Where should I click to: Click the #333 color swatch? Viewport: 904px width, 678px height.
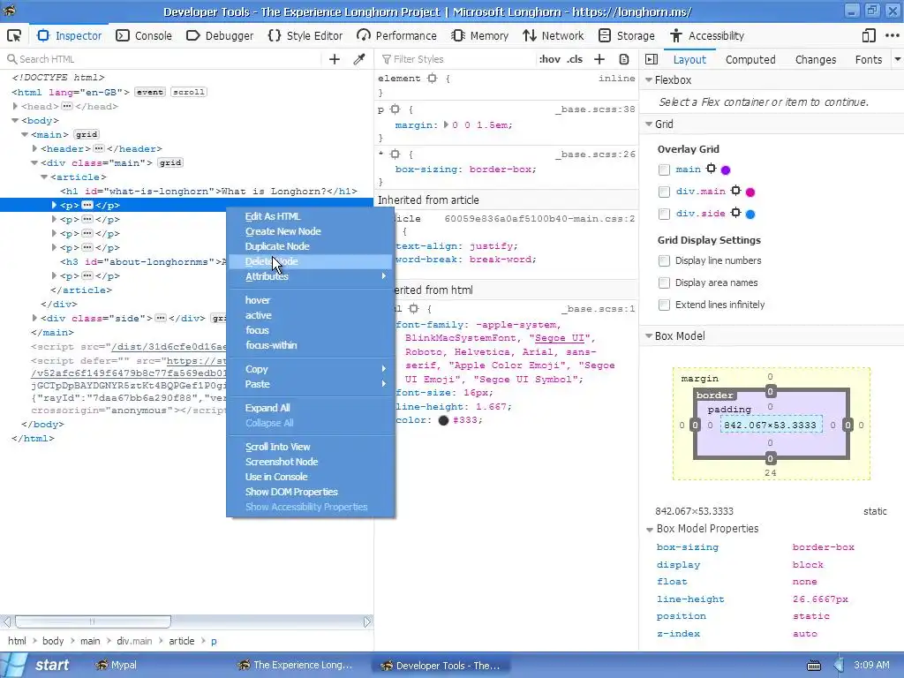443,420
